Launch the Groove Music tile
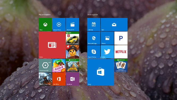 pyautogui.click(x=59, y=24)
